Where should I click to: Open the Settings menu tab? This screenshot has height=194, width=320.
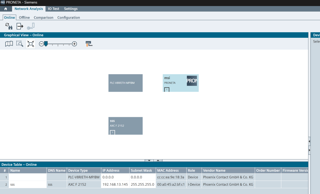tap(71, 9)
